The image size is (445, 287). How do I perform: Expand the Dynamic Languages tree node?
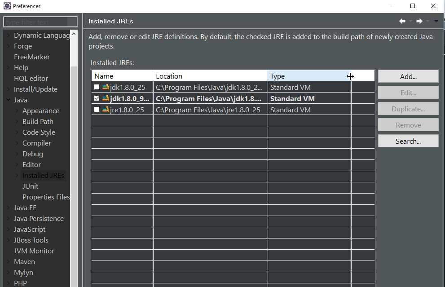click(x=8, y=35)
